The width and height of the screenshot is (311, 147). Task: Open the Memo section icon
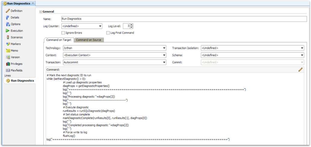pos(8,50)
